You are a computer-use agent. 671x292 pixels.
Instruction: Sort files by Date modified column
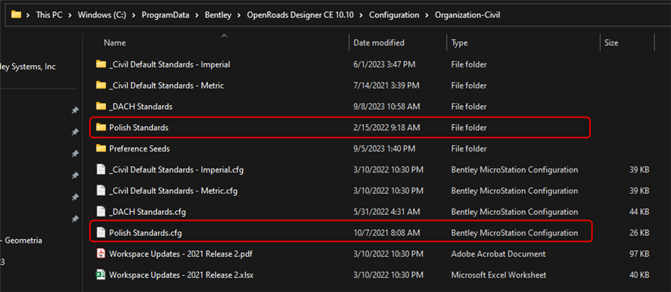379,43
